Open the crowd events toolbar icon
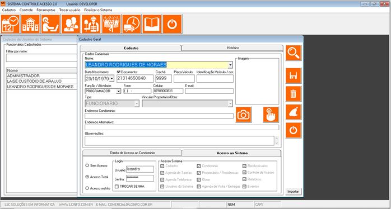 [x=111, y=24]
